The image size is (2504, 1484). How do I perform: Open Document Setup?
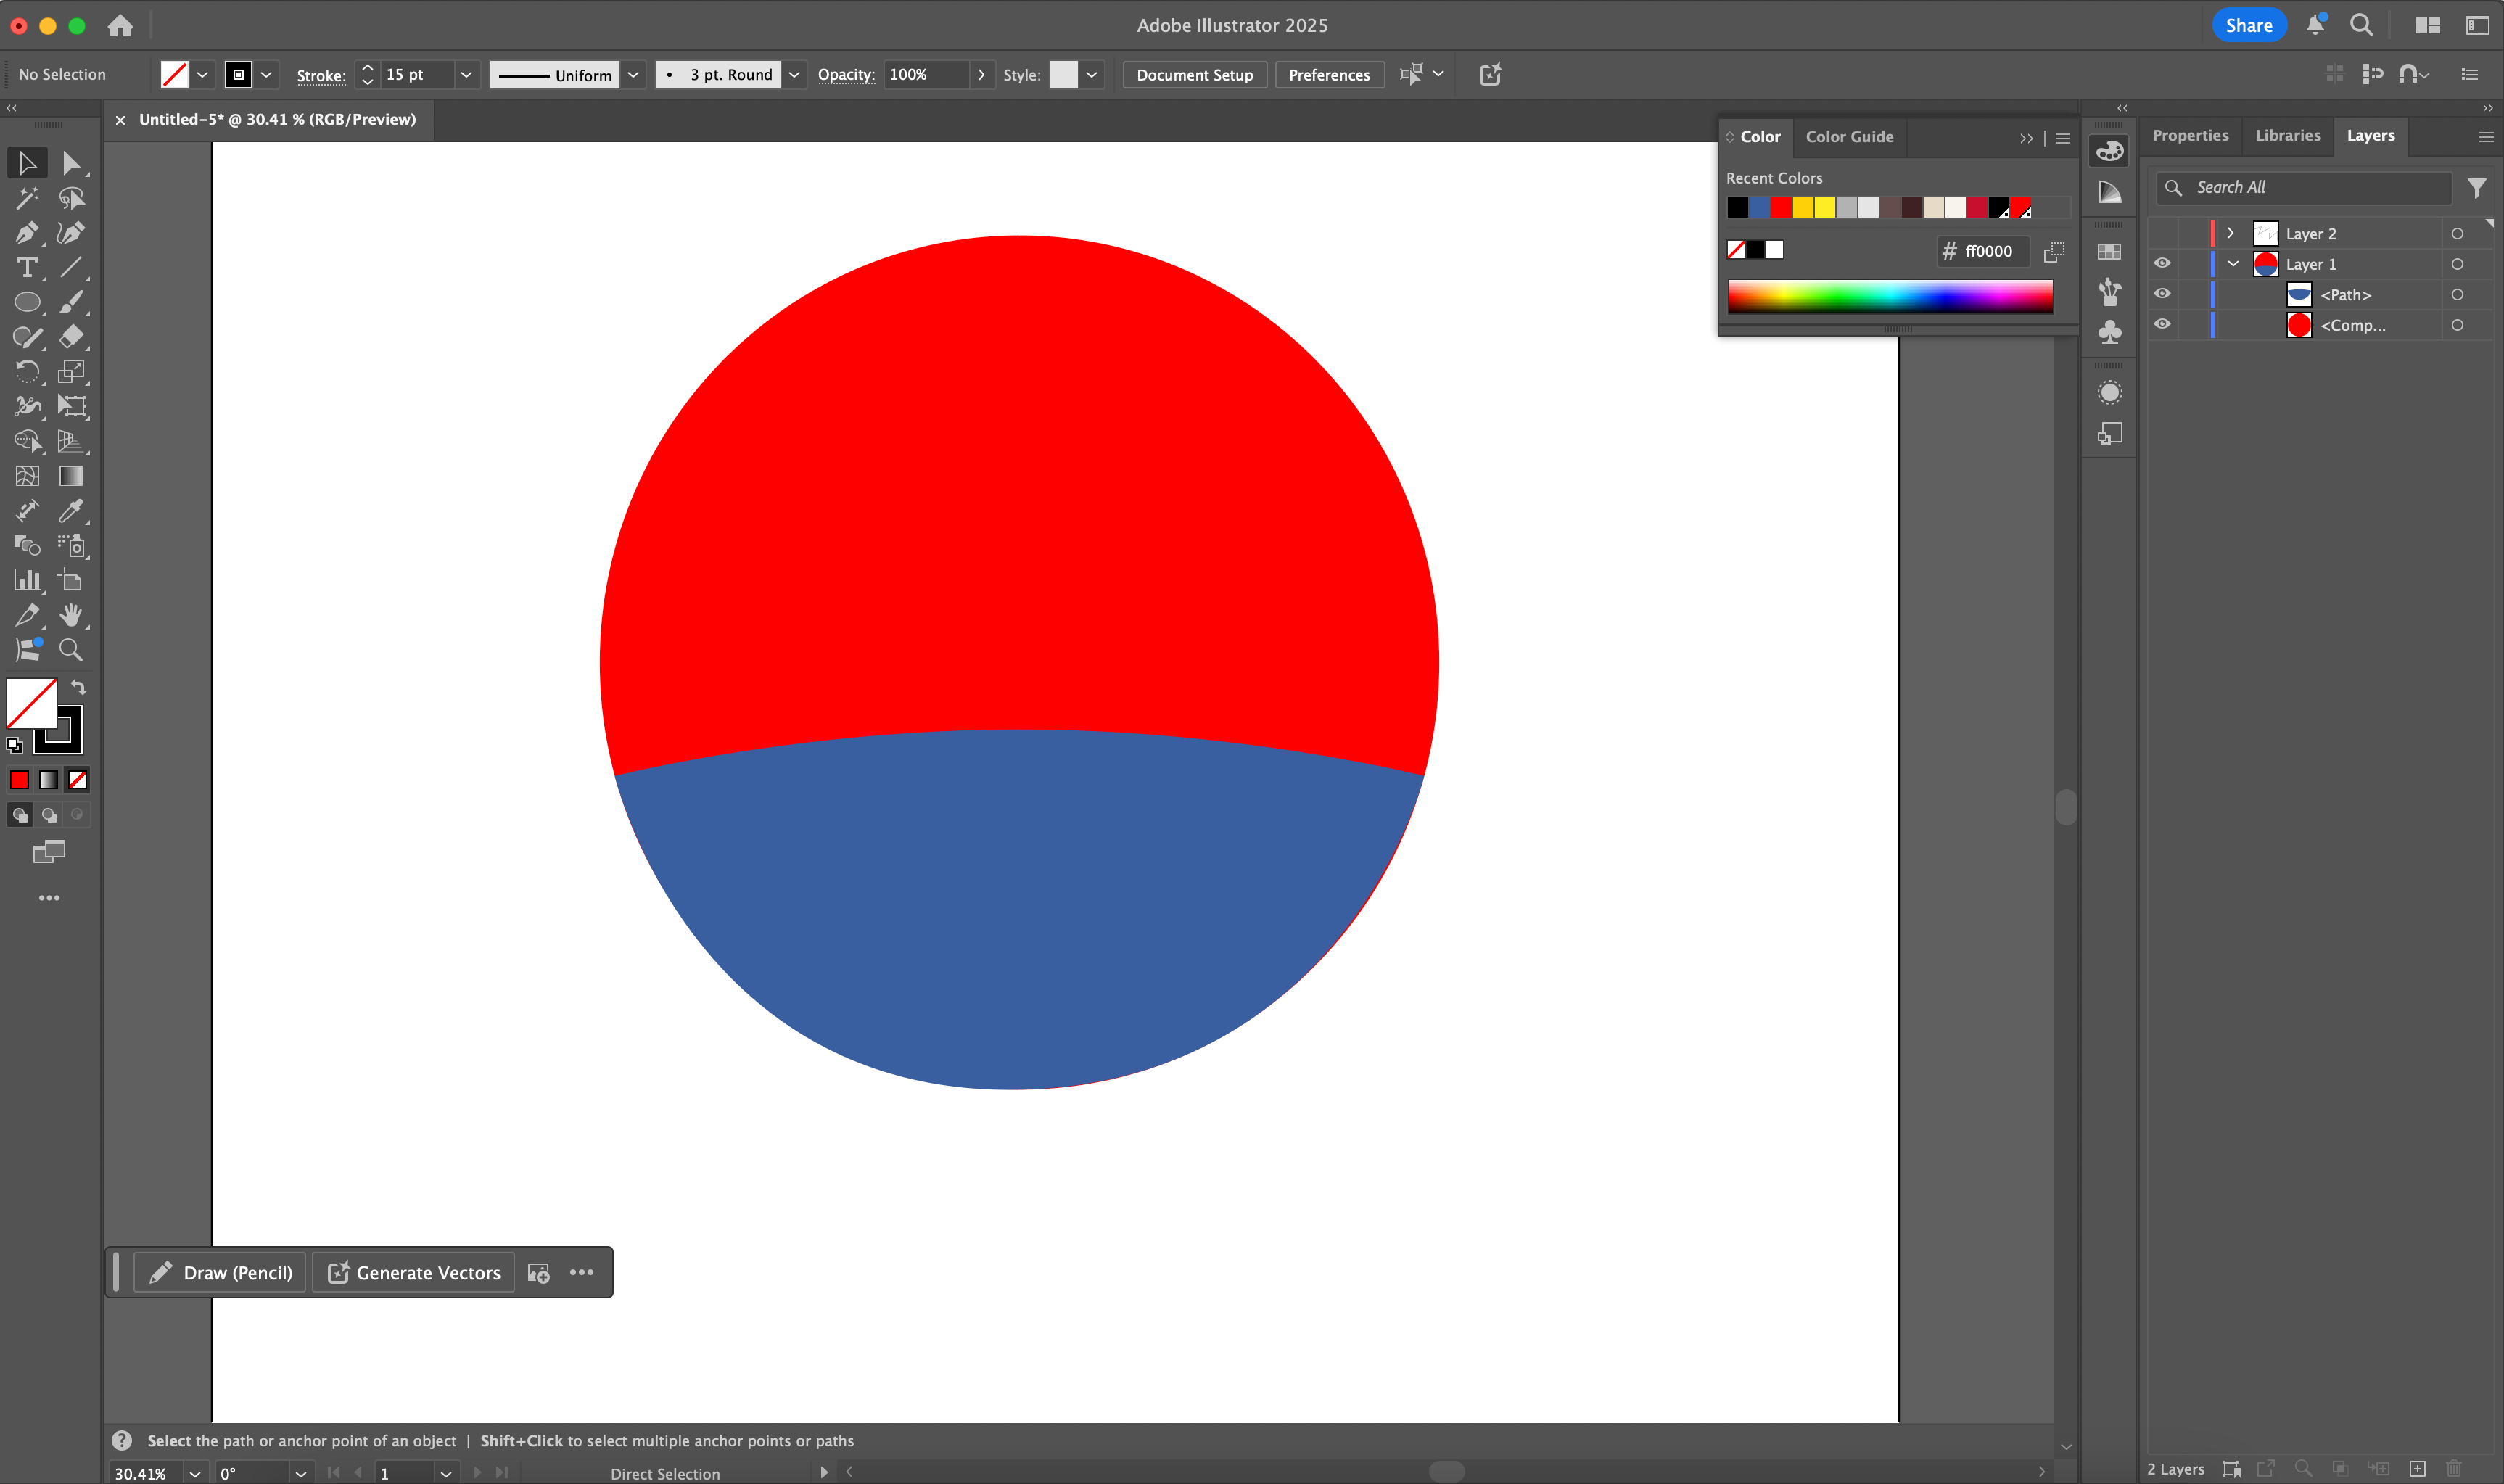click(x=1194, y=74)
